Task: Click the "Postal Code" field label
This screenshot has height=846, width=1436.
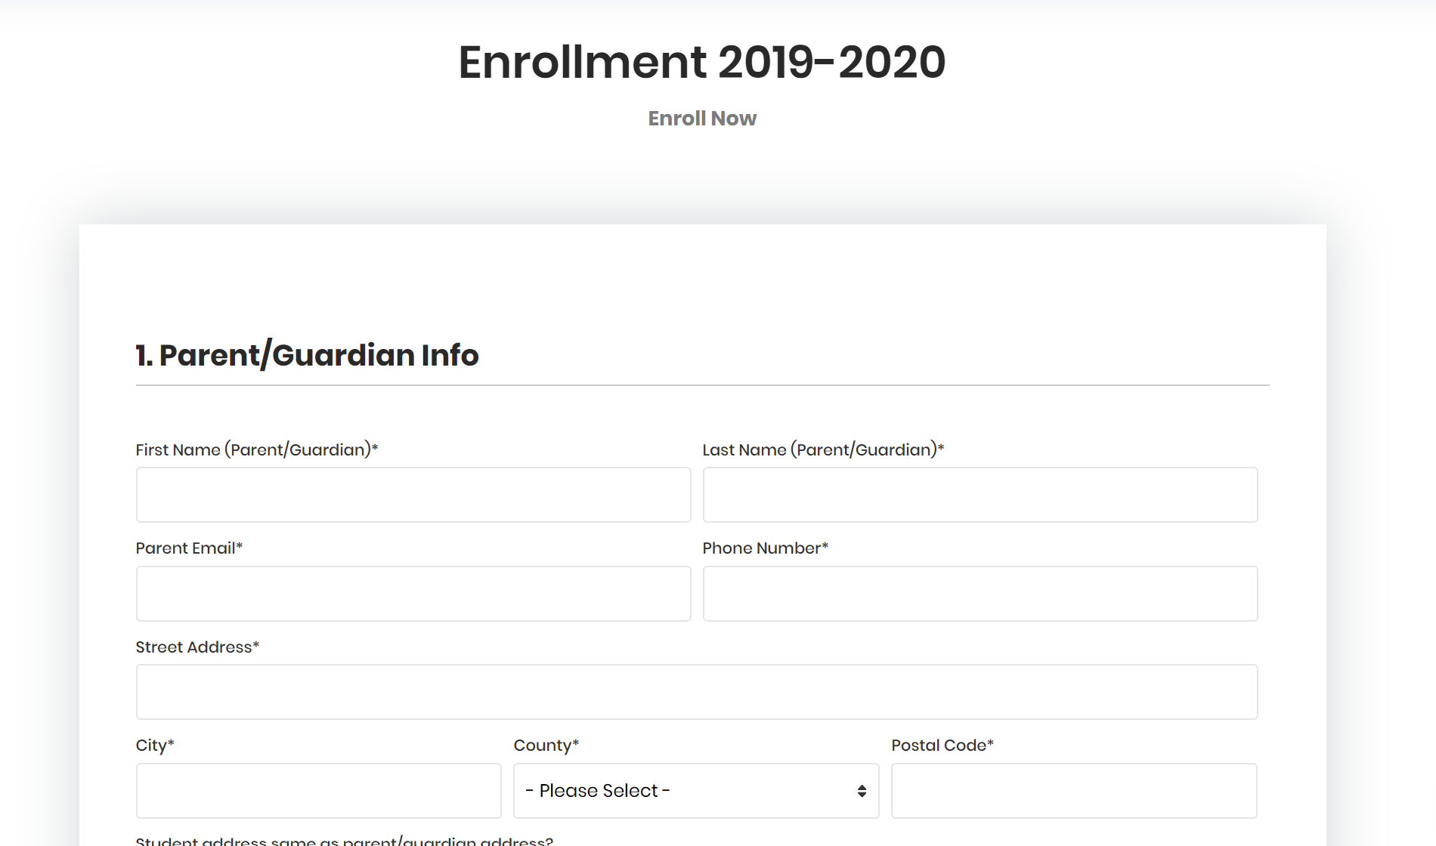Action: click(942, 746)
